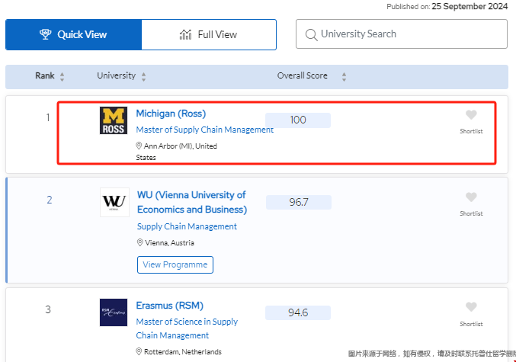Shortlist Erasmus (RSM) with heart icon
The image size is (516, 362).
(x=471, y=306)
